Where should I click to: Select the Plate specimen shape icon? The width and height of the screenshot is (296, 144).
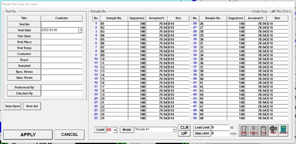pos(243,130)
